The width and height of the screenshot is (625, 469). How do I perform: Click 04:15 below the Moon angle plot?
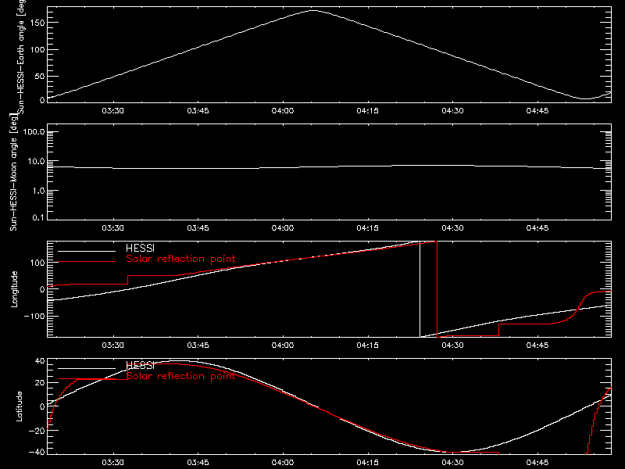coord(367,228)
